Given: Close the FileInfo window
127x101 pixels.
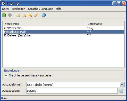Looking at the screenshot, I should tap(124, 3).
